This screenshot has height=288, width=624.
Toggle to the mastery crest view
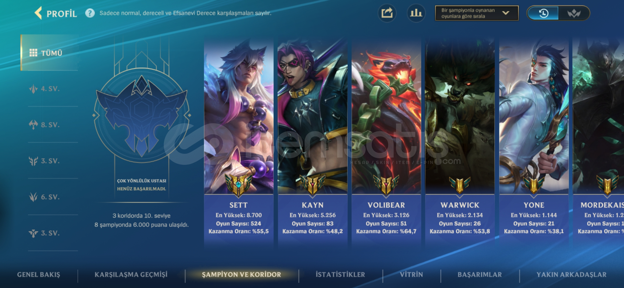574,13
